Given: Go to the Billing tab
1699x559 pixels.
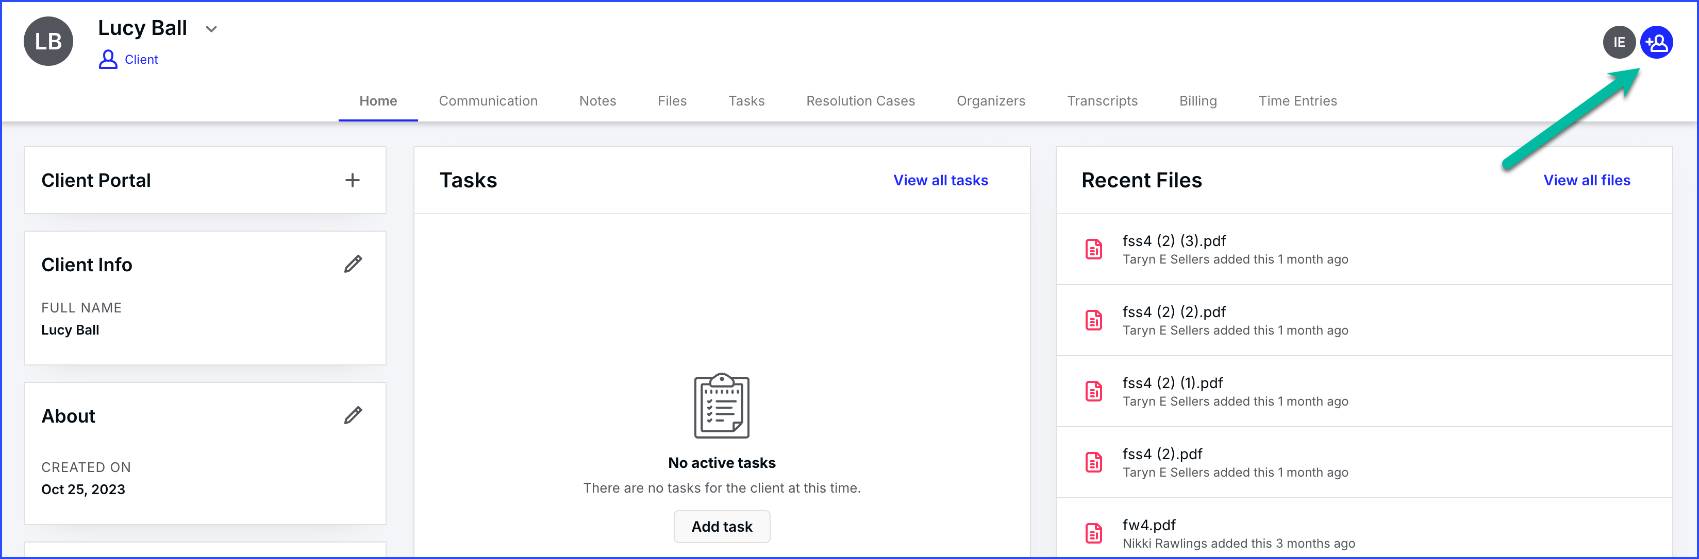Looking at the screenshot, I should point(1198,101).
